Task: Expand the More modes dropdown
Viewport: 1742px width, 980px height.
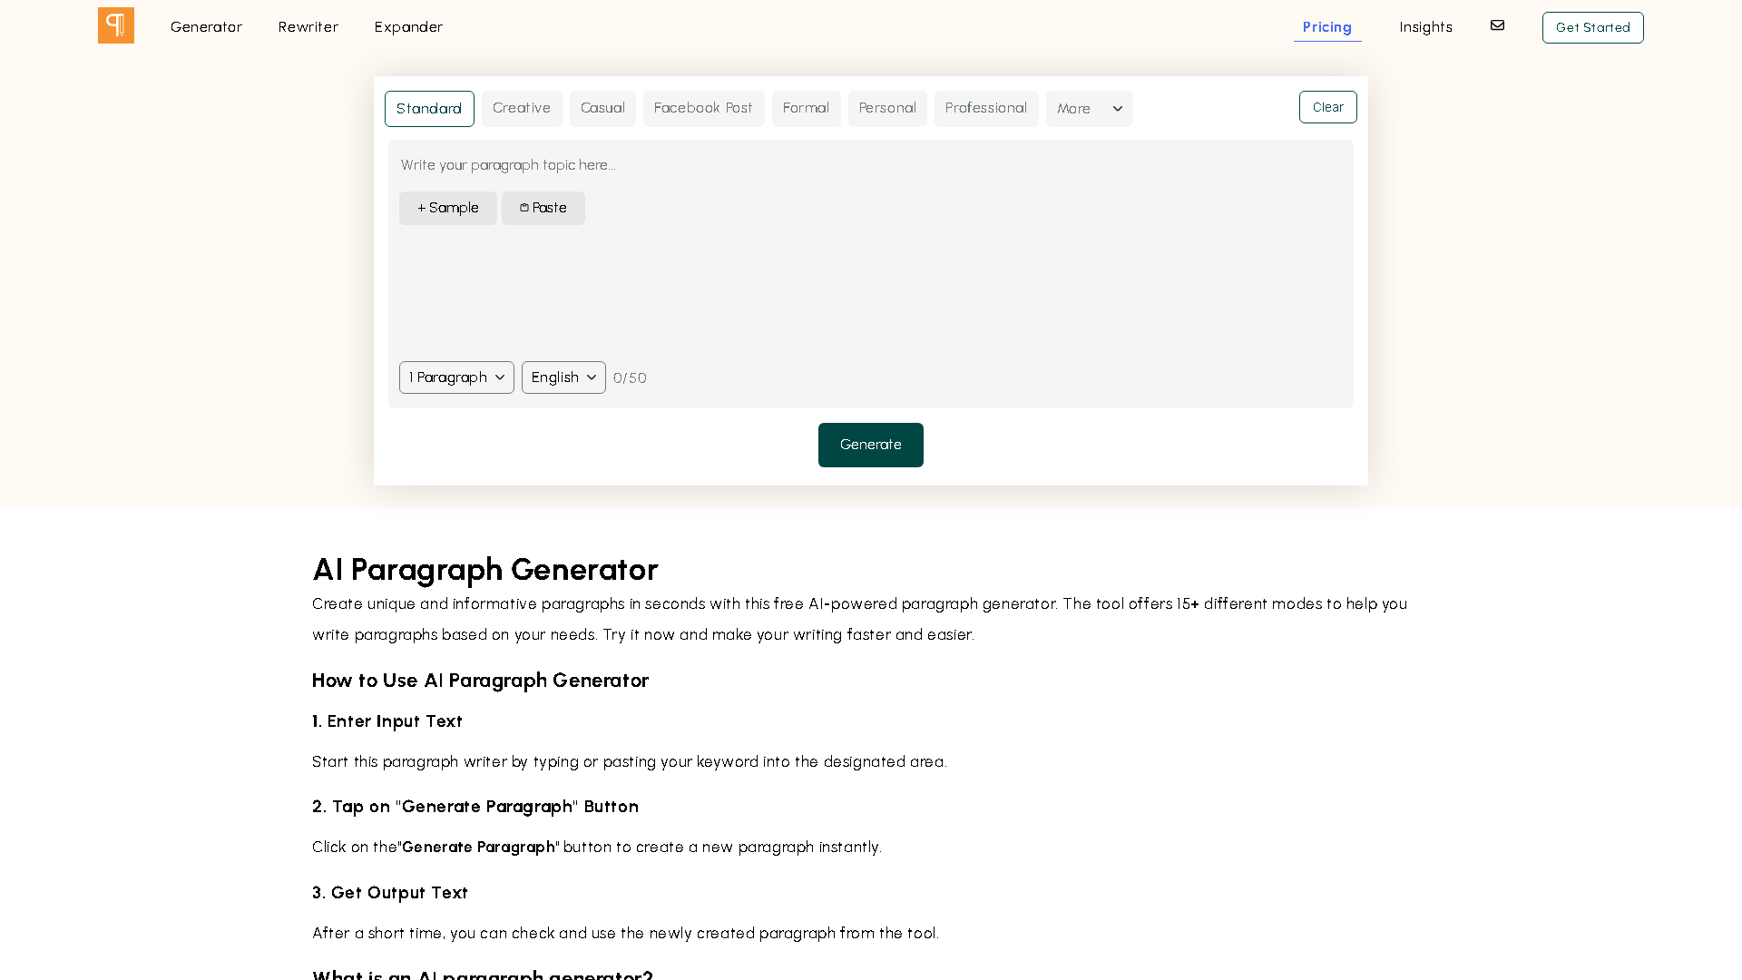Action: click(x=1089, y=108)
